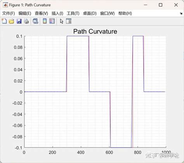Open the Property Inspector icon
Image resolution: width=184 pixels, height=163 pixels.
tap(69, 21)
